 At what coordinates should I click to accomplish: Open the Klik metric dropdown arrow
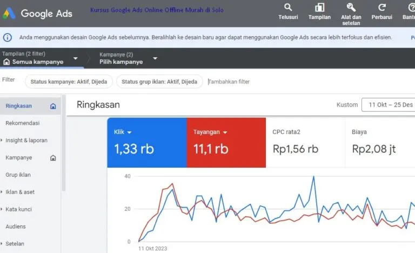click(x=130, y=132)
